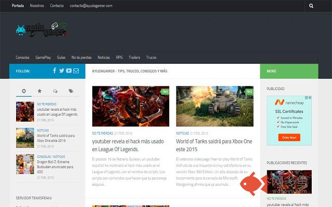Click main League article excerpt text
The height and width of the screenshot is (207, 332).
[x=129, y=172]
